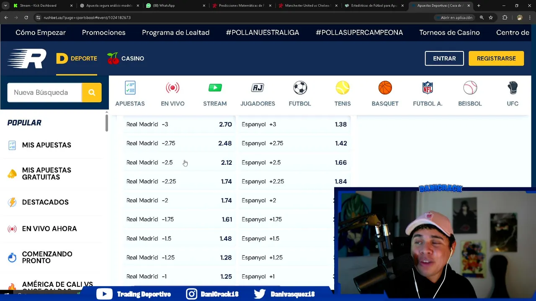Open Chrome tab search dropdown arrow
The height and width of the screenshot is (301, 536).
pyautogui.click(x=5, y=5)
